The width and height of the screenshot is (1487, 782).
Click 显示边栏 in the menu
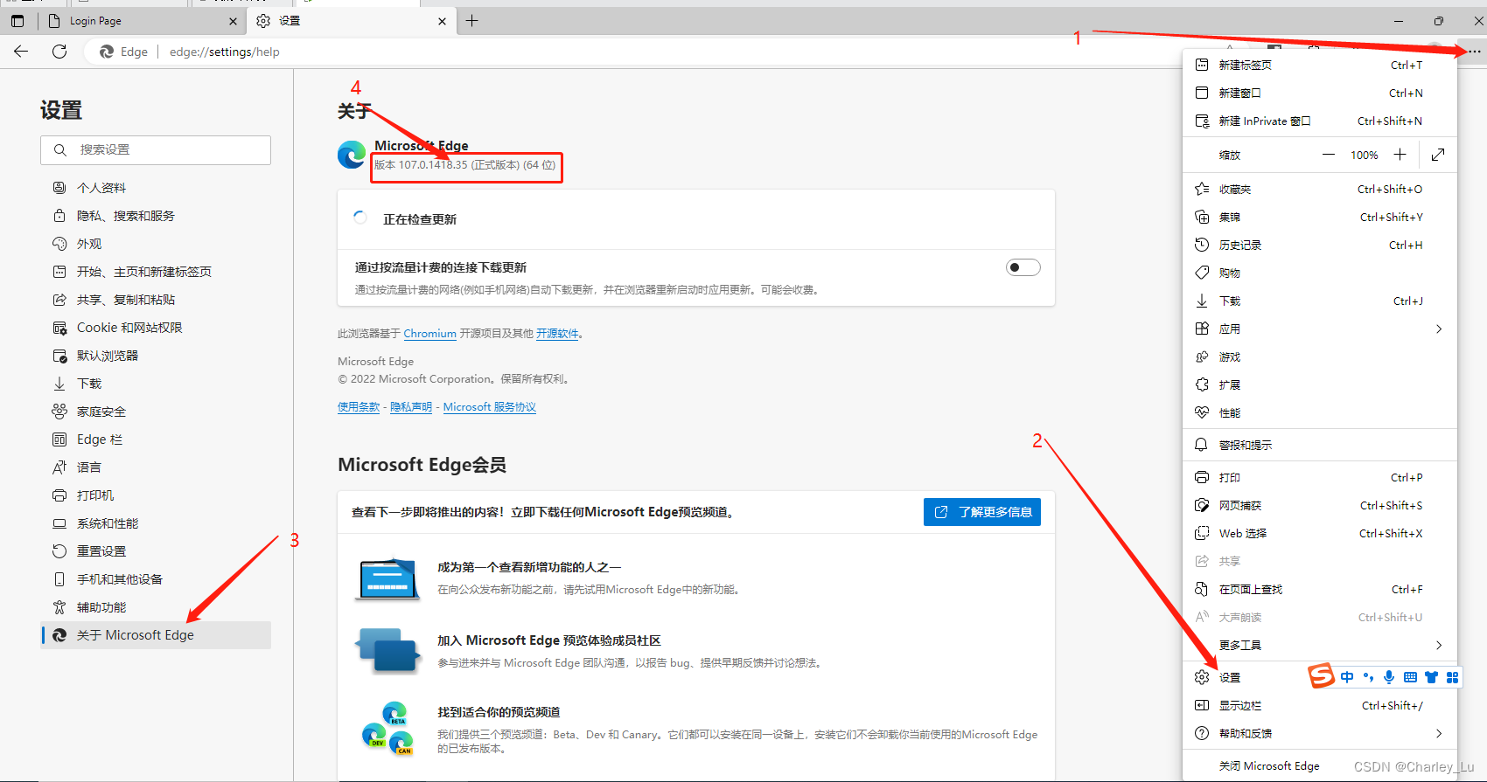coord(1320,705)
